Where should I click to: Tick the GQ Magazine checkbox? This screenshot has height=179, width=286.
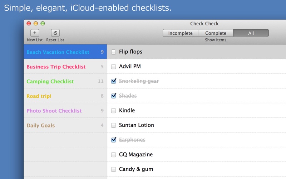click(x=113, y=155)
